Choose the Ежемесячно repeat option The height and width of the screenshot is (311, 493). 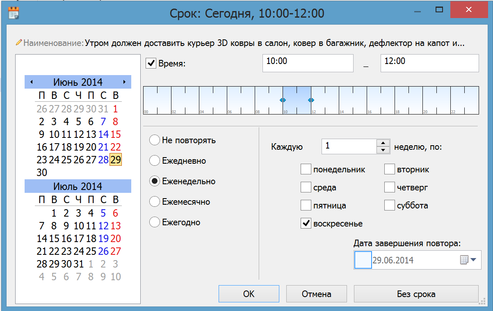tap(155, 202)
